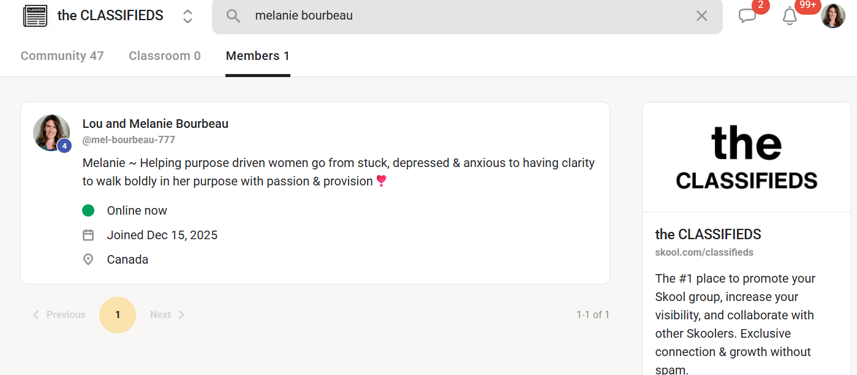Switch to the Community 47 tab
The width and height of the screenshot is (857, 375).
pyautogui.click(x=62, y=56)
